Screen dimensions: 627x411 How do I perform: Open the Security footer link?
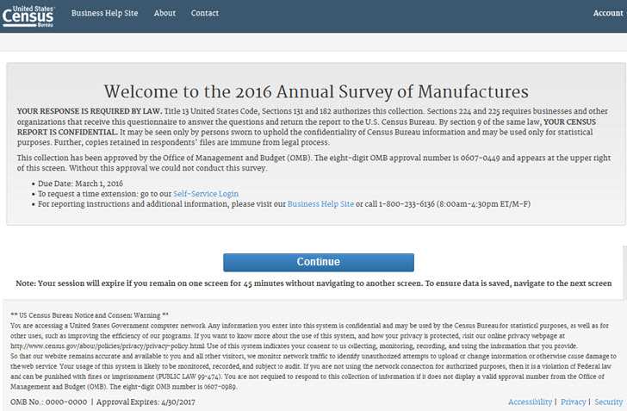(608, 402)
